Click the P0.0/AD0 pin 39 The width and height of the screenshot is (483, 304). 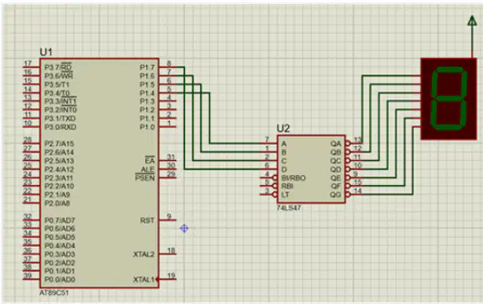click(31, 278)
